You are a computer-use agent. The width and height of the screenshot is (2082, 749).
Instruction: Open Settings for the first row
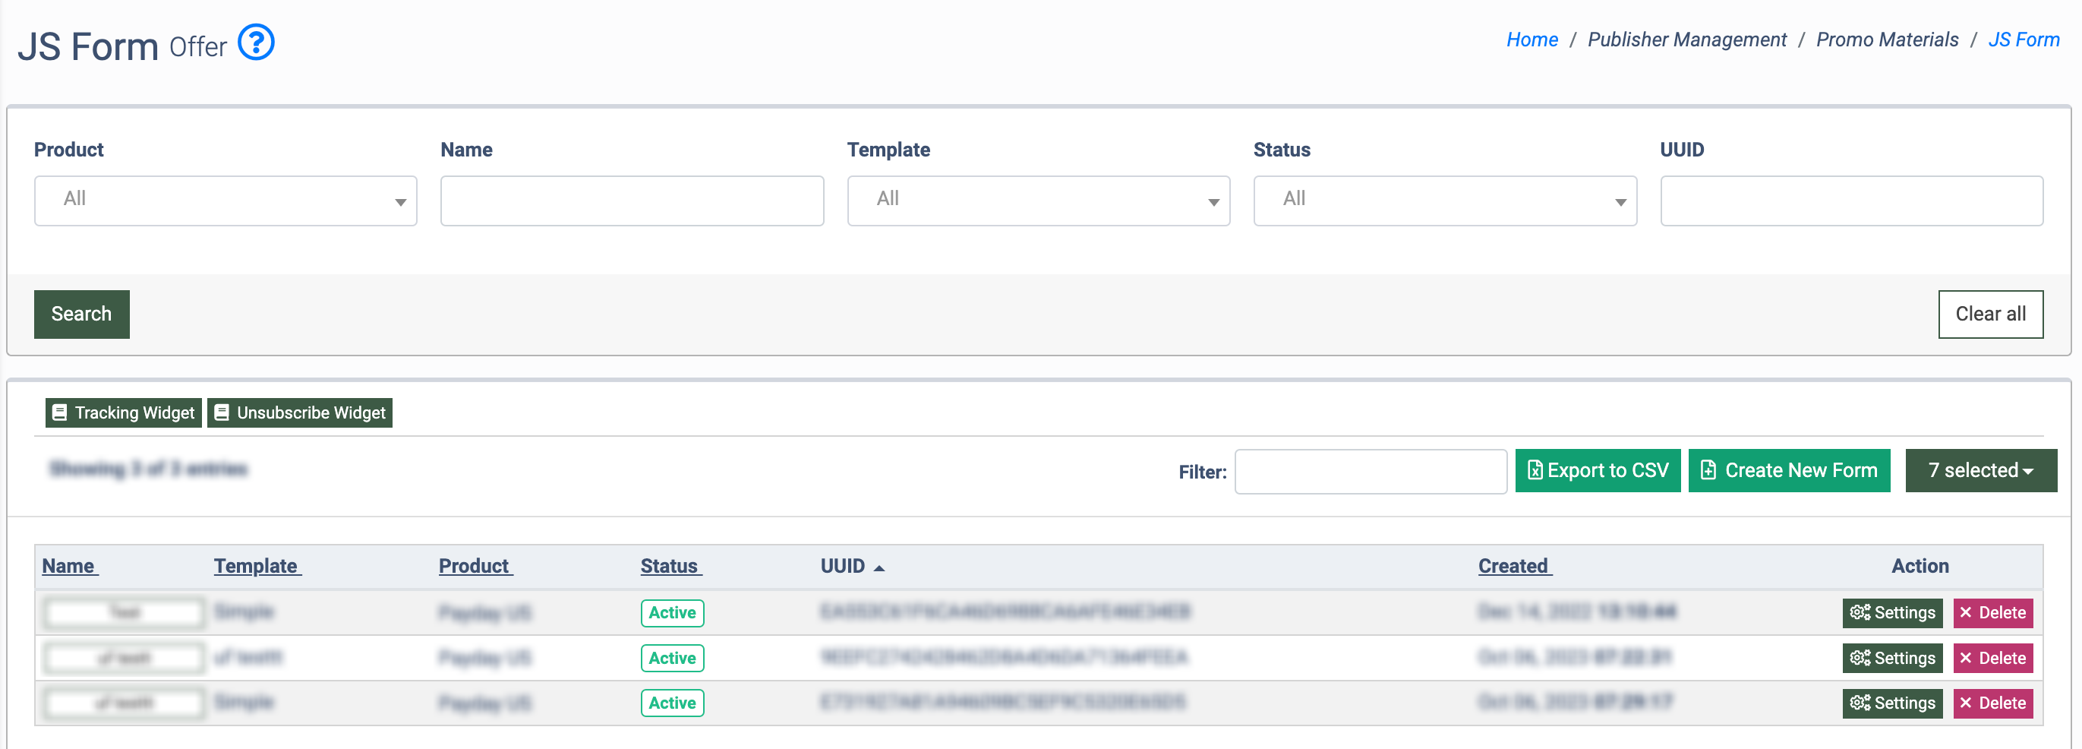[x=1891, y=612]
